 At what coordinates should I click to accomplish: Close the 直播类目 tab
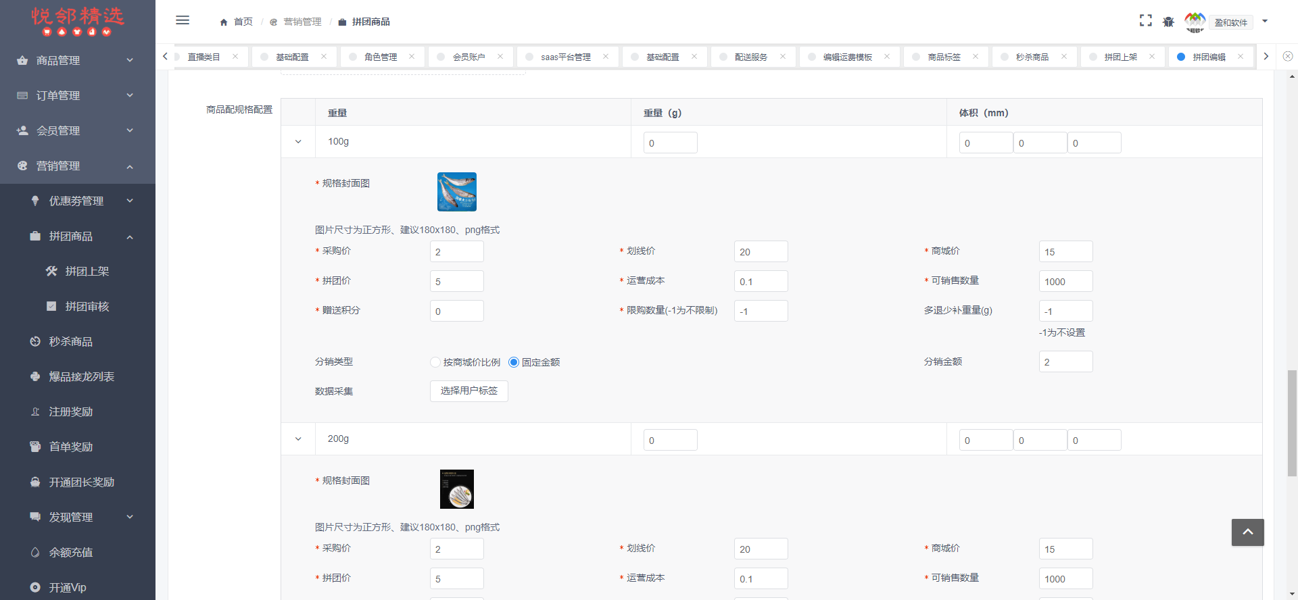pyautogui.click(x=235, y=56)
